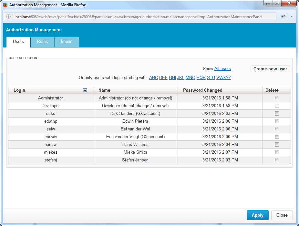Check the Delete box for edwinp
The width and height of the screenshot is (299, 226).
coord(277,121)
